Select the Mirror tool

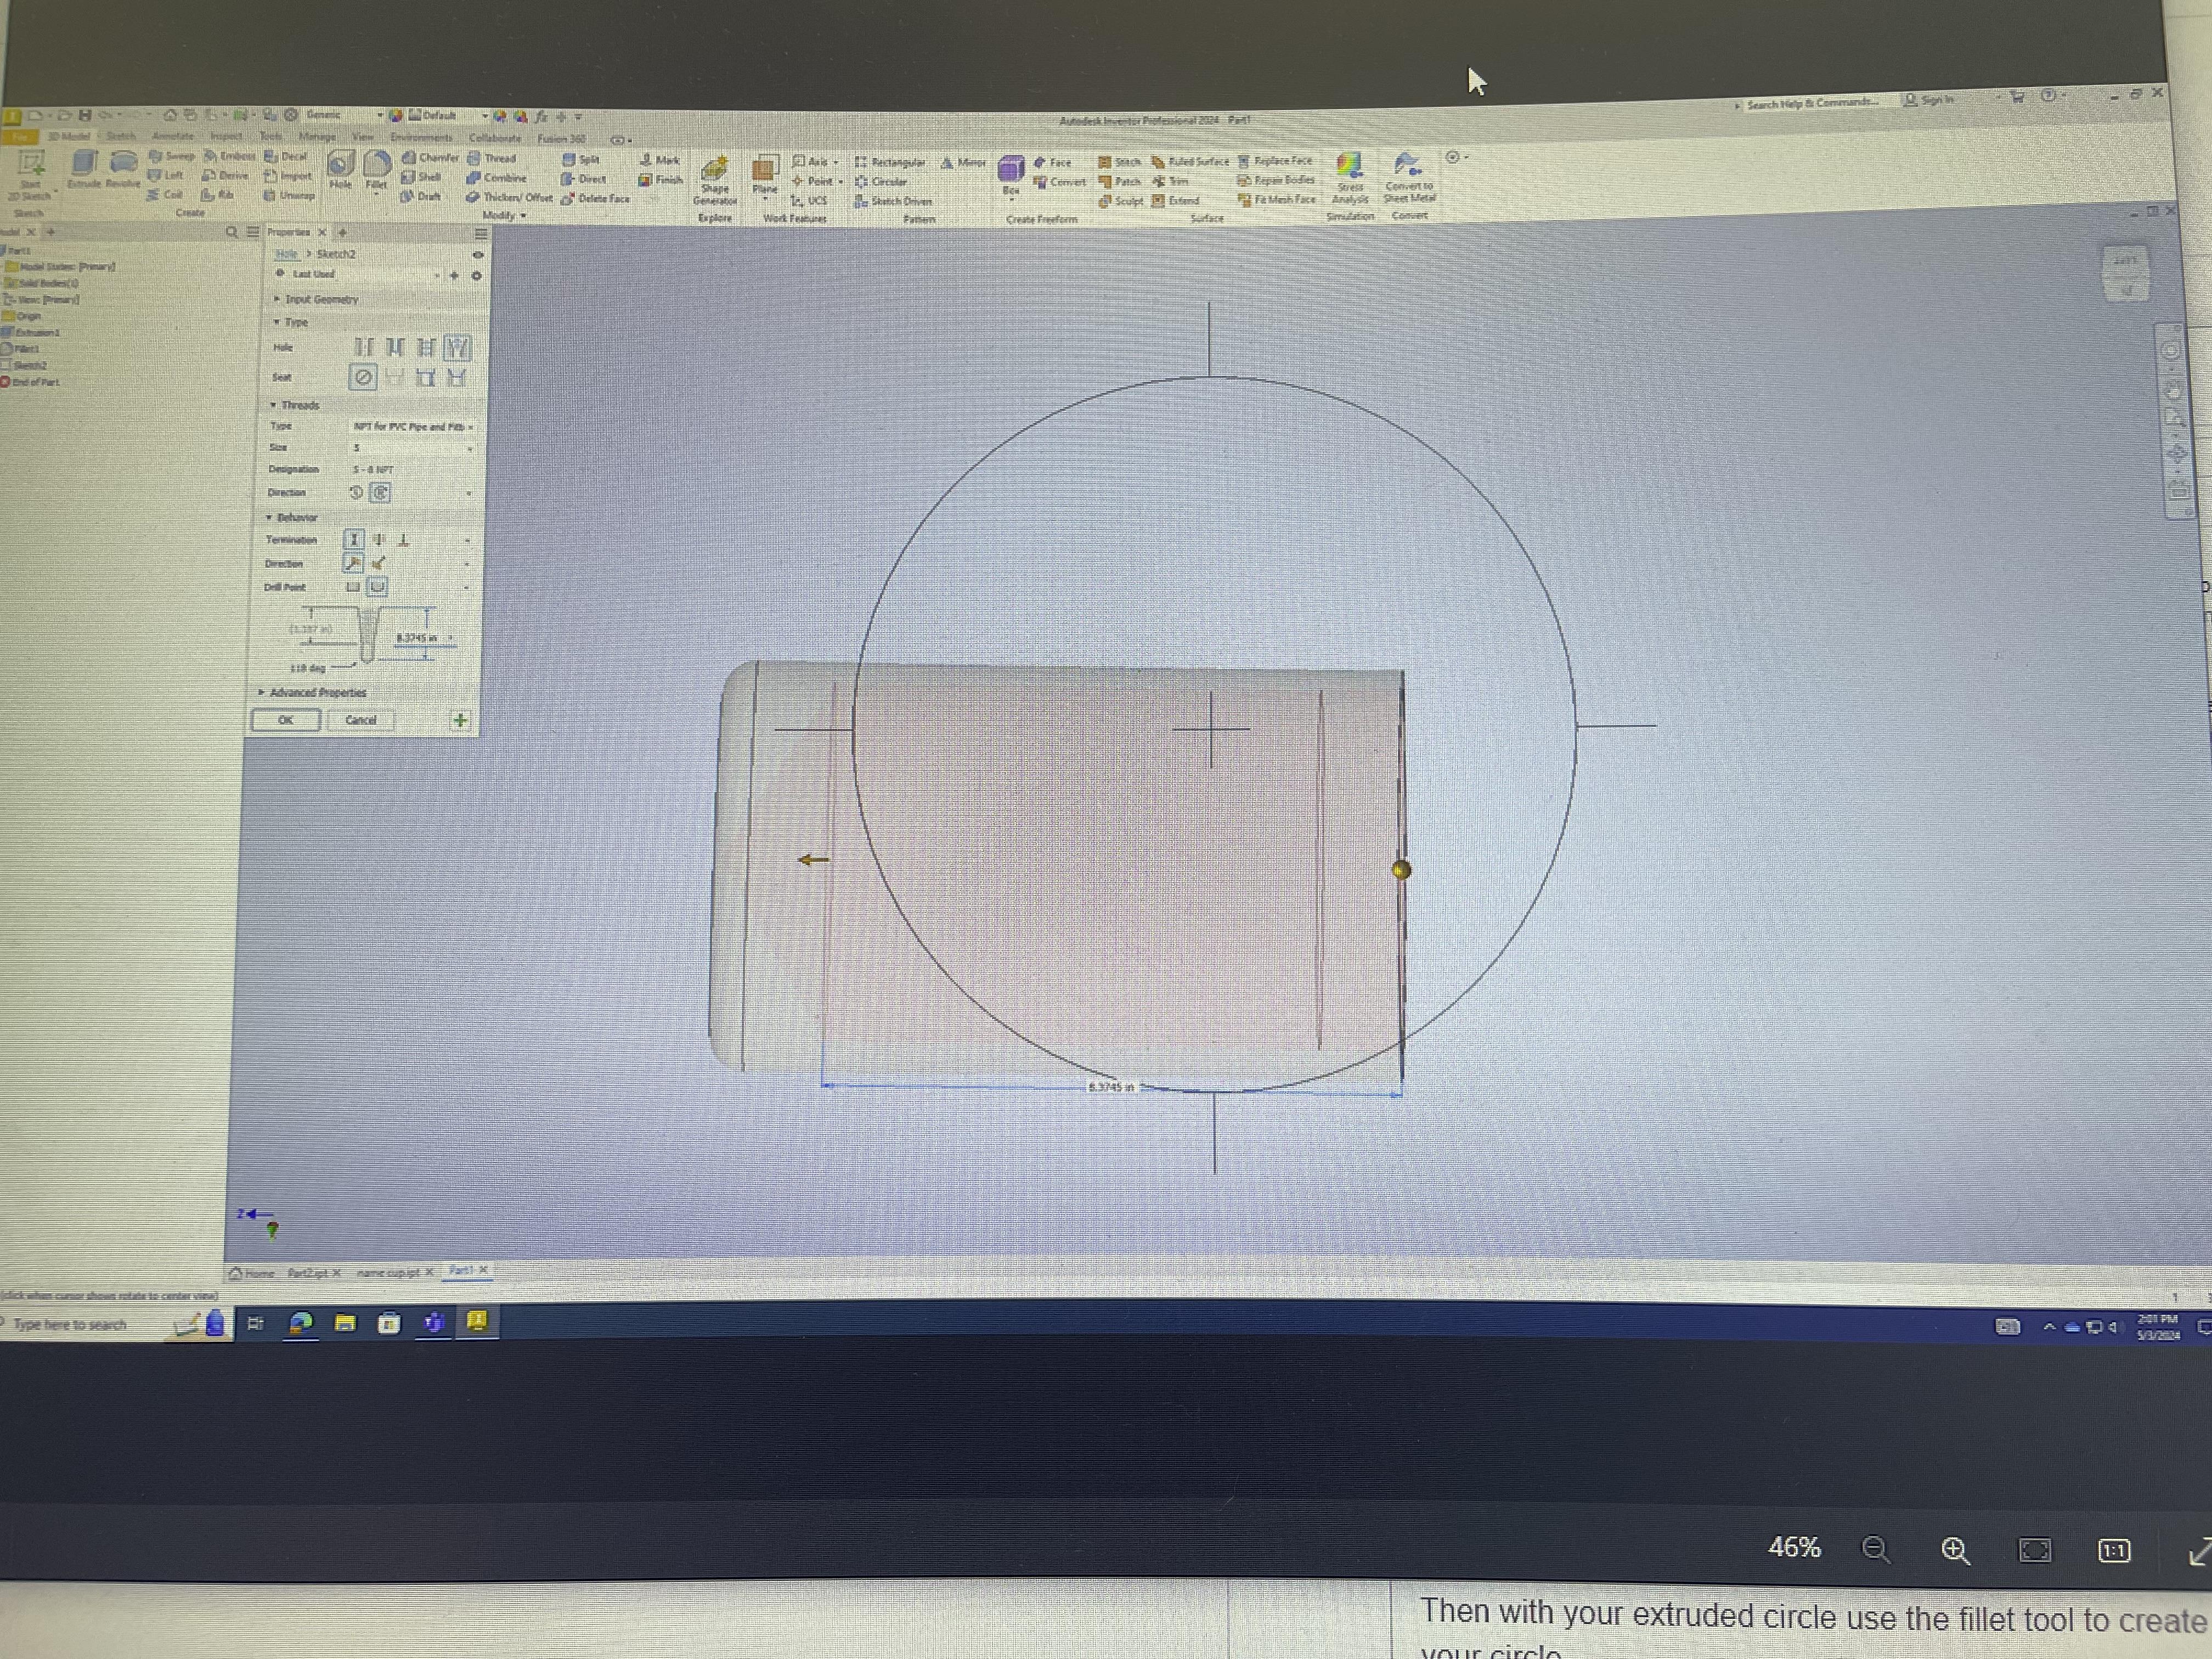pyautogui.click(x=963, y=162)
